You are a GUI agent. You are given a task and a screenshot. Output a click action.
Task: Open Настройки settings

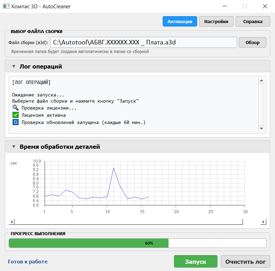(216, 21)
